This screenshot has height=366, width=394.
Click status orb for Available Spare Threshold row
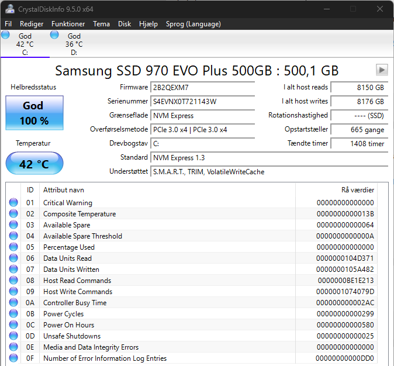tap(13, 236)
